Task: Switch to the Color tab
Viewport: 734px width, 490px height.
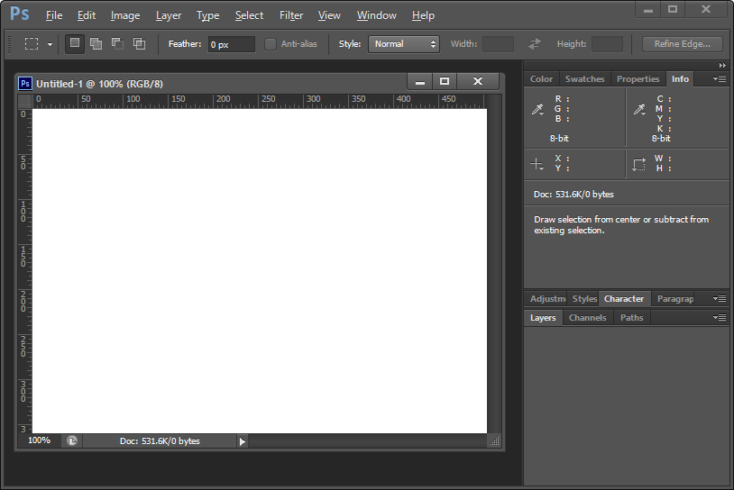Action: coord(541,79)
